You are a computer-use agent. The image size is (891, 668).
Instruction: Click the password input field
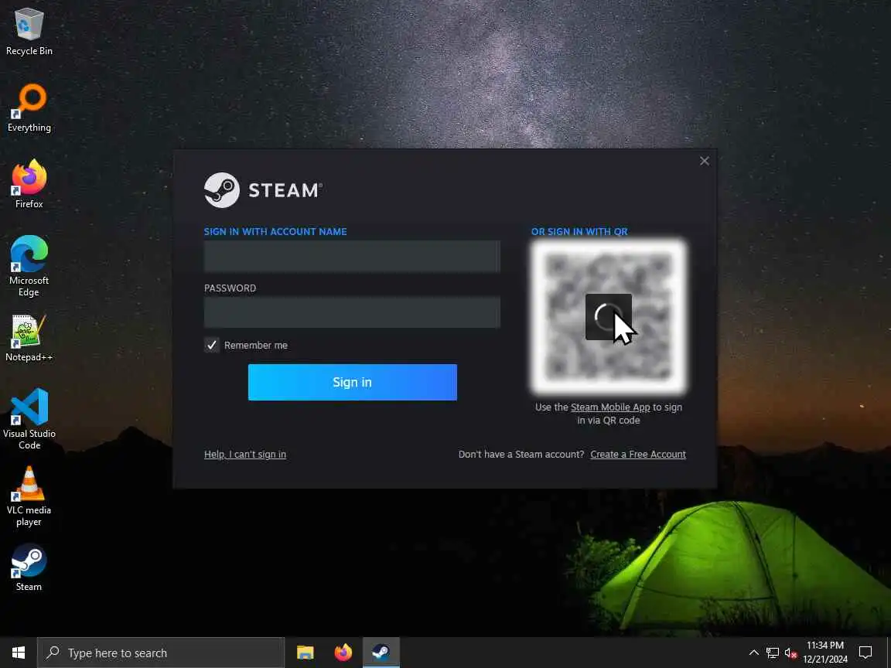[x=353, y=312]
